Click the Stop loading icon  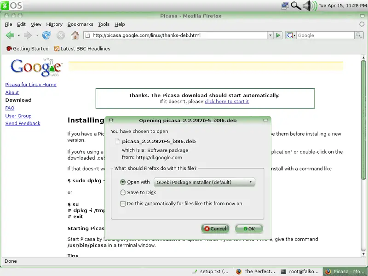coord(61,35)
